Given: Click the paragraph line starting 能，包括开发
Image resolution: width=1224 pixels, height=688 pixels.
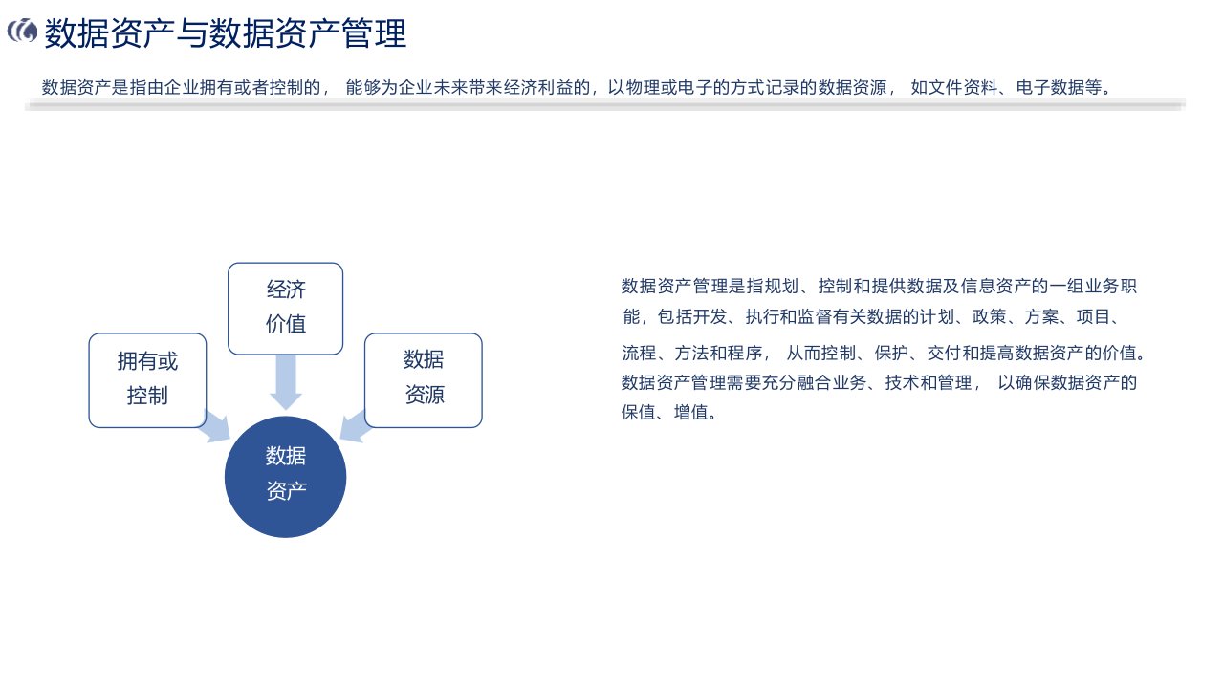Looking at the screenshot, I should click(x=868, y=316).
